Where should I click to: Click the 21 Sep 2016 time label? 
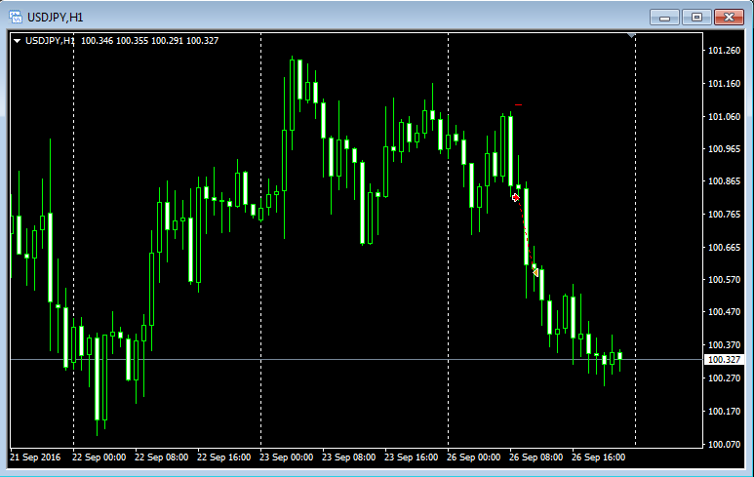pyautogui.click(x=35, y=457)
